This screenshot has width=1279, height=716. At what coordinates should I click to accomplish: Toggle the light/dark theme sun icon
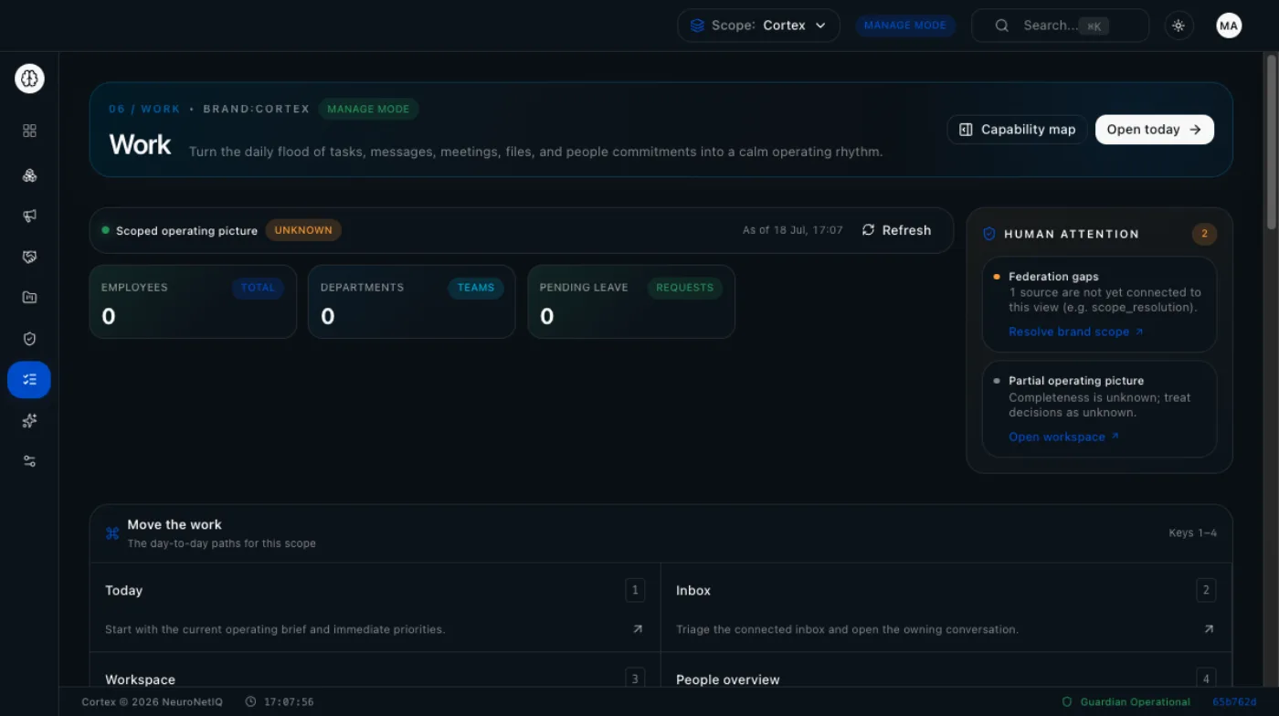pyautogui.click(x=1179, y=26)
